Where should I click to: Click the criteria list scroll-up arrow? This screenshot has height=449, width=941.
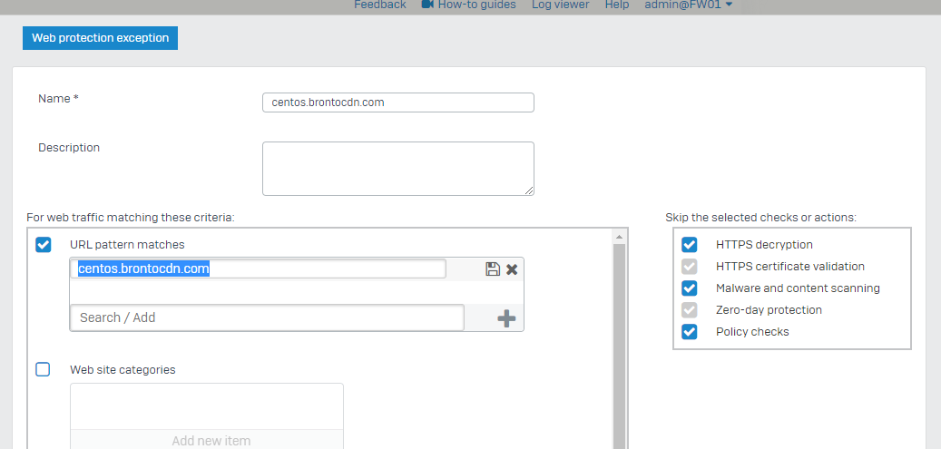click(x=619, y=237)
